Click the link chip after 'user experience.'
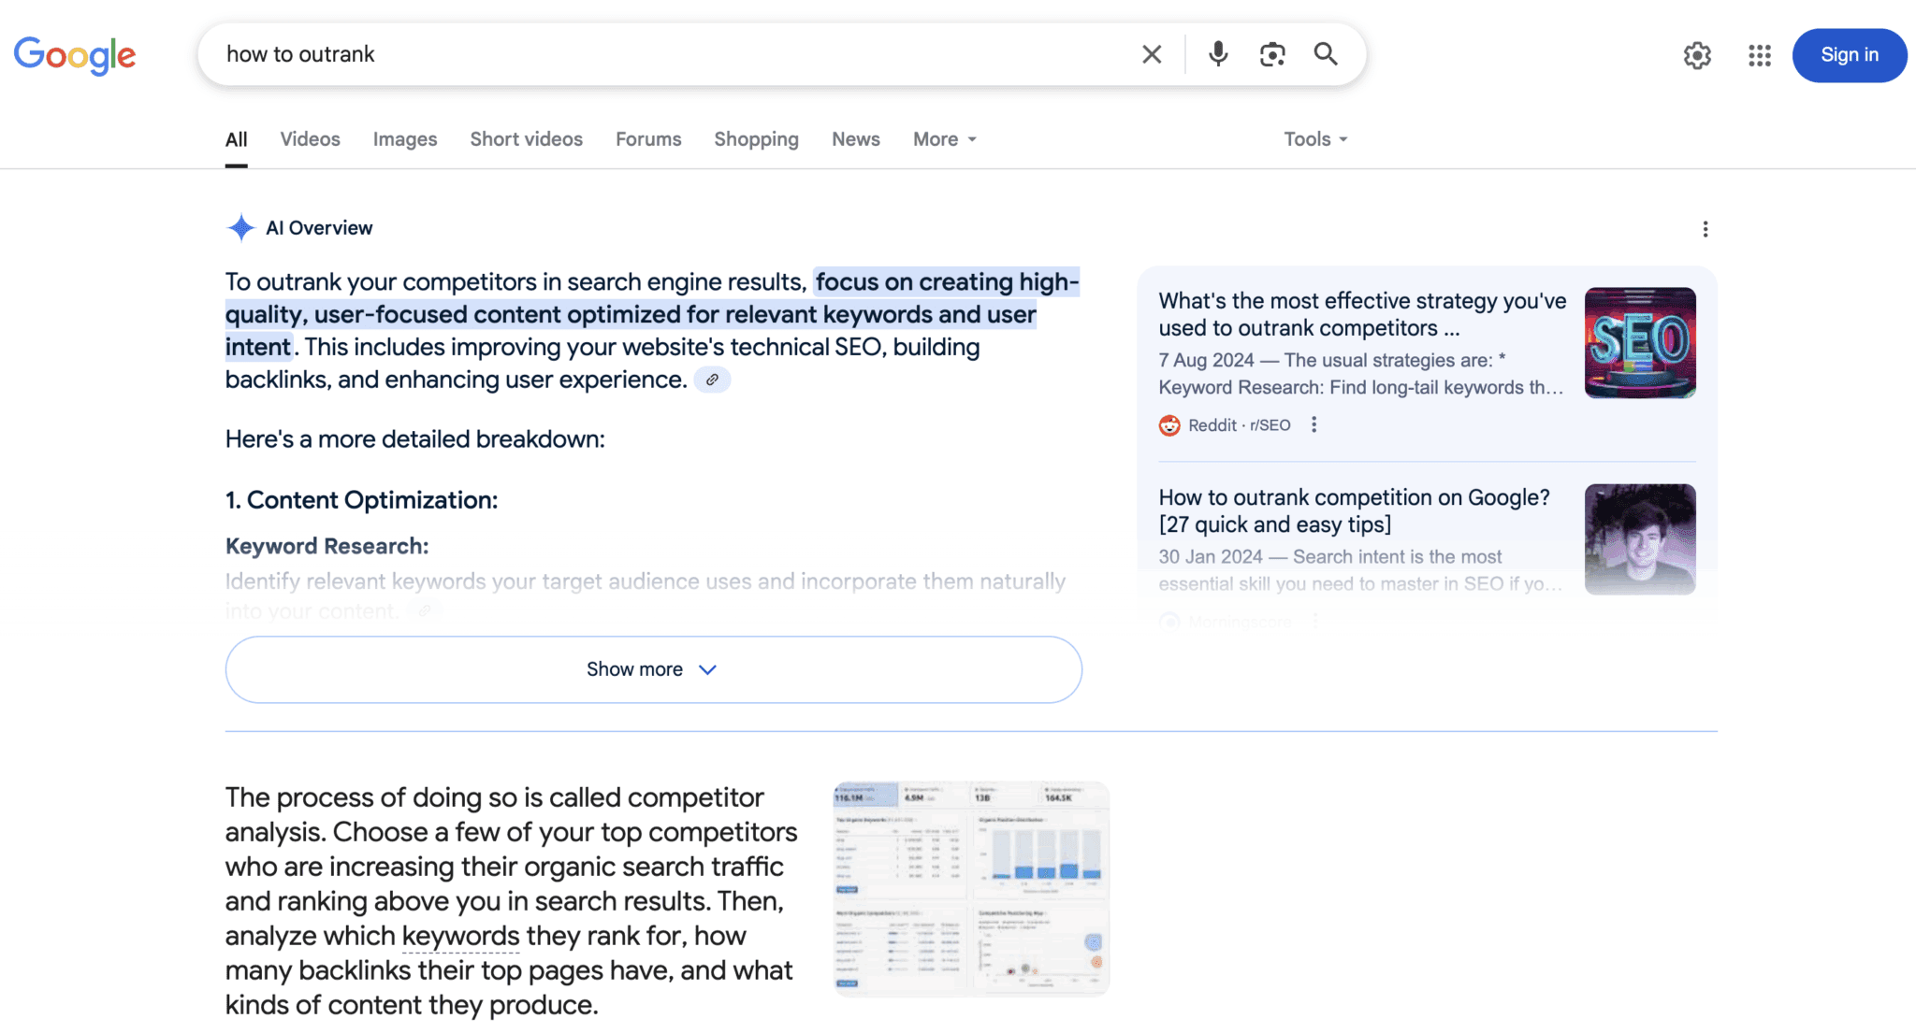Image resolution: width=1916 pixels, height=1033 pixels. 712,380
